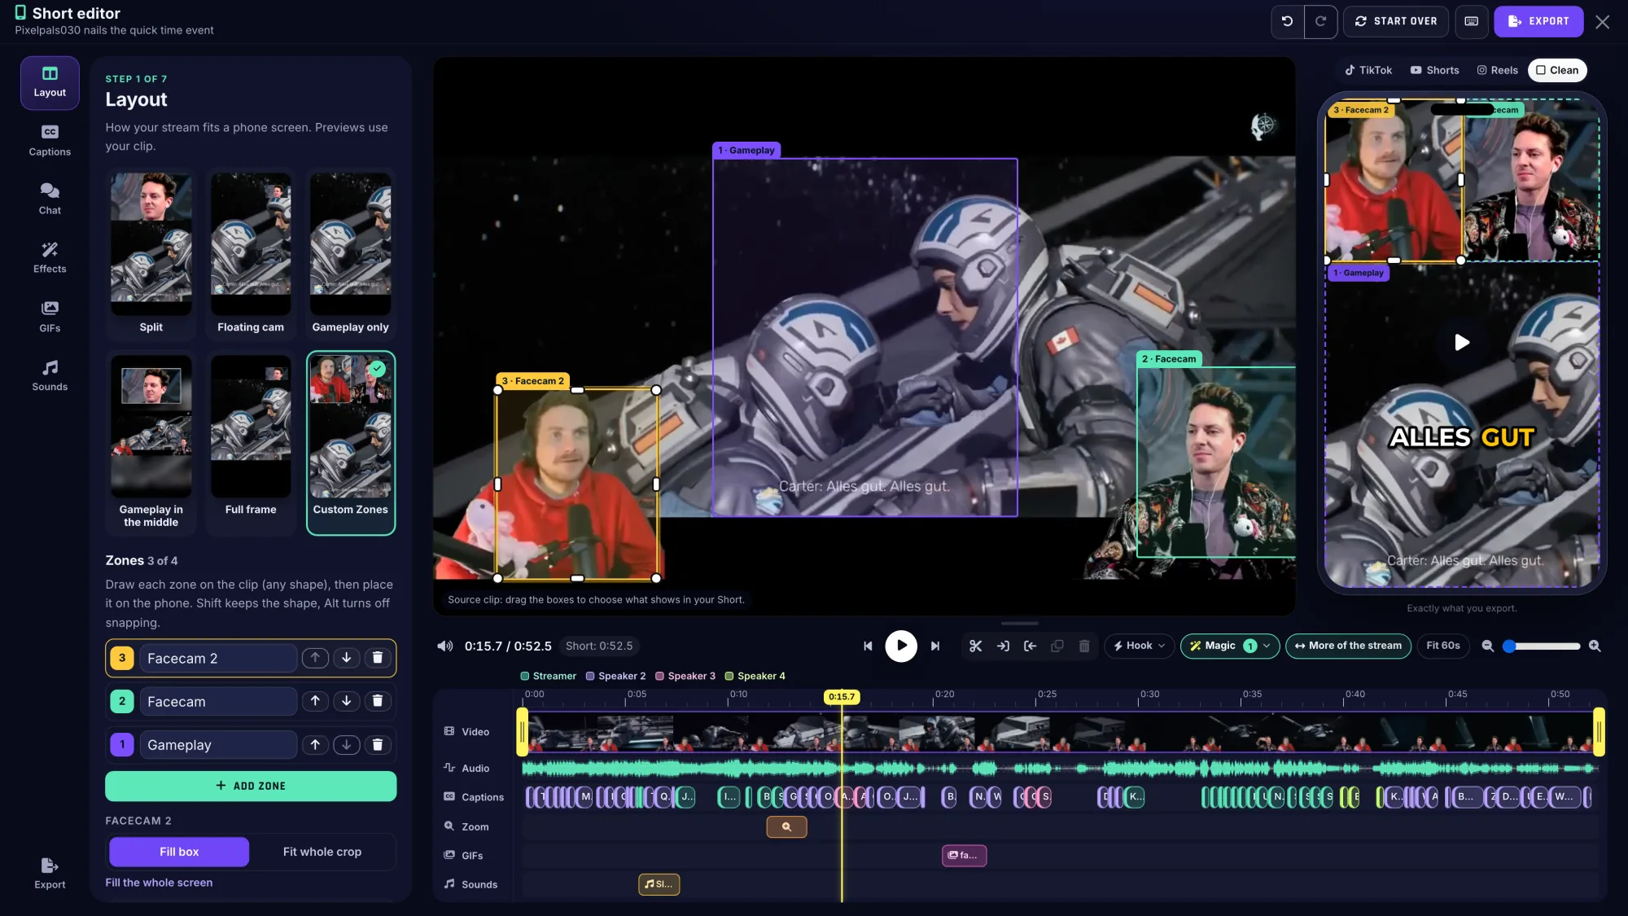1628x916 pixels.
Task: Mute the preview volume speaker
Action: pos(444,646)
